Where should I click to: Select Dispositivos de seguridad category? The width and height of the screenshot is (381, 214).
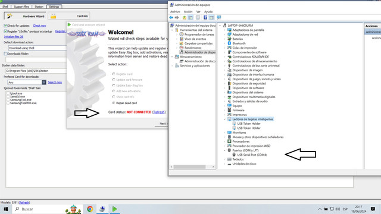249,83
